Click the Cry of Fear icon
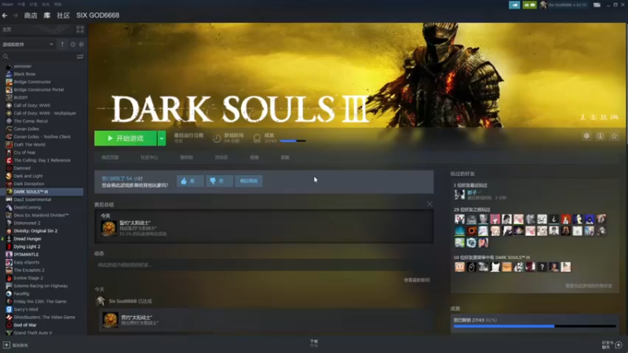Image resolution: width=628 pixels, height=353 pixels. point(9,152)
